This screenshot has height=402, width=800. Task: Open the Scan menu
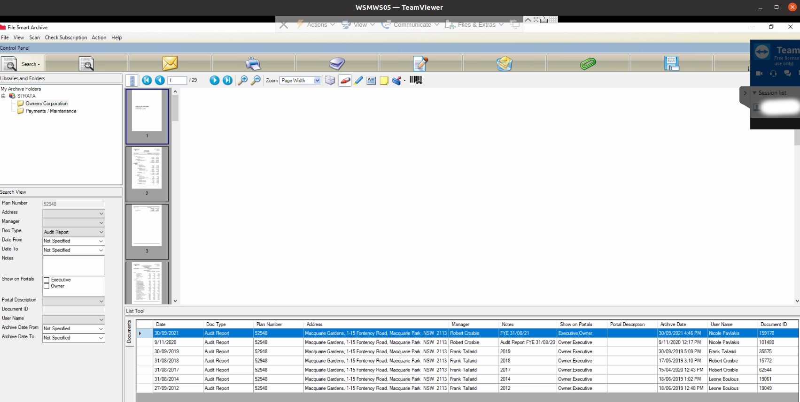34,38
